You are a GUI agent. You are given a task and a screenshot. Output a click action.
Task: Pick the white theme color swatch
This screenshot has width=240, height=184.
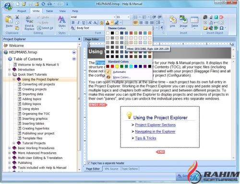coord(108,33)
